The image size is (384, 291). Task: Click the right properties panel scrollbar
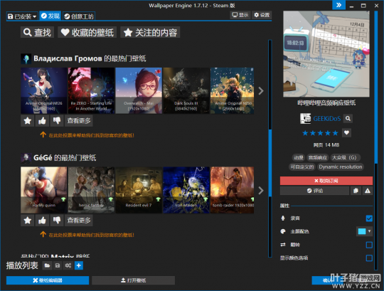point(375,87)
